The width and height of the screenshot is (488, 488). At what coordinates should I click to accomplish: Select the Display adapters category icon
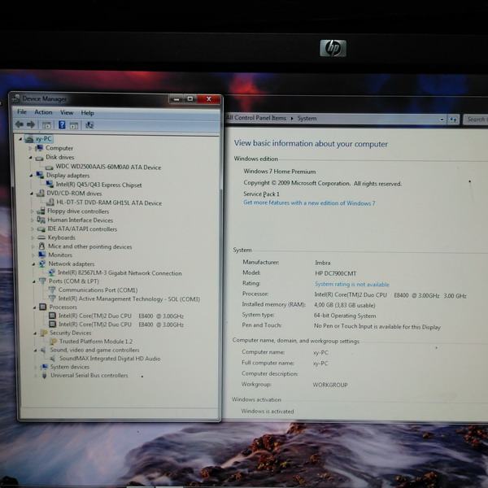40,175
